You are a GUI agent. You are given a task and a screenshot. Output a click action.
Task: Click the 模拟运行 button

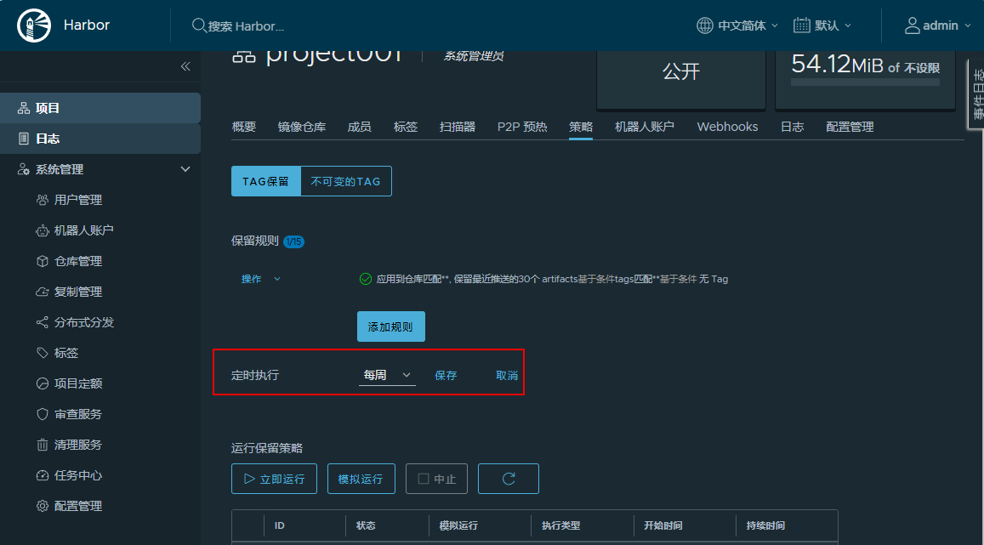(x=361, y=479)
